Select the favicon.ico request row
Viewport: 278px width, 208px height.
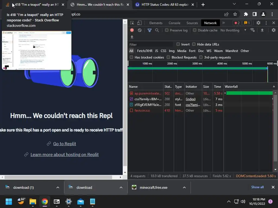coord(200,110)
